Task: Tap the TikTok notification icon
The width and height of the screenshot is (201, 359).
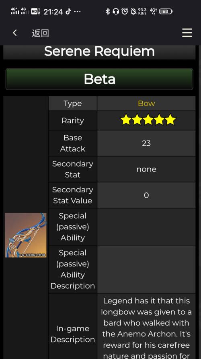Action: point(68,11)
